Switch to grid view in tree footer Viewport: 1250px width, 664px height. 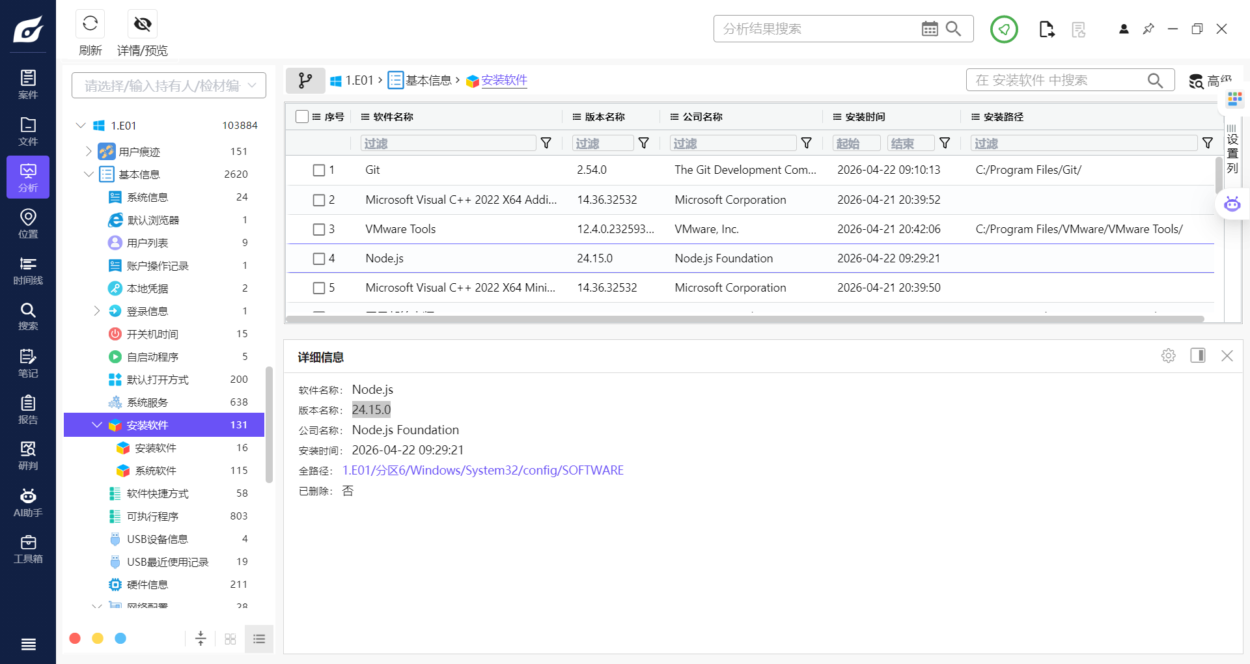tap(230, 639)
